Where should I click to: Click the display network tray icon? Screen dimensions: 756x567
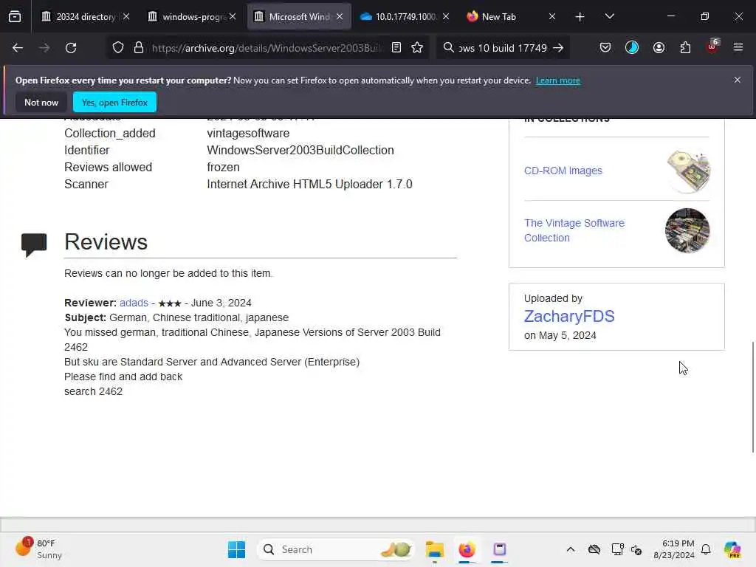pyautogui.click(x=616, y=549)
